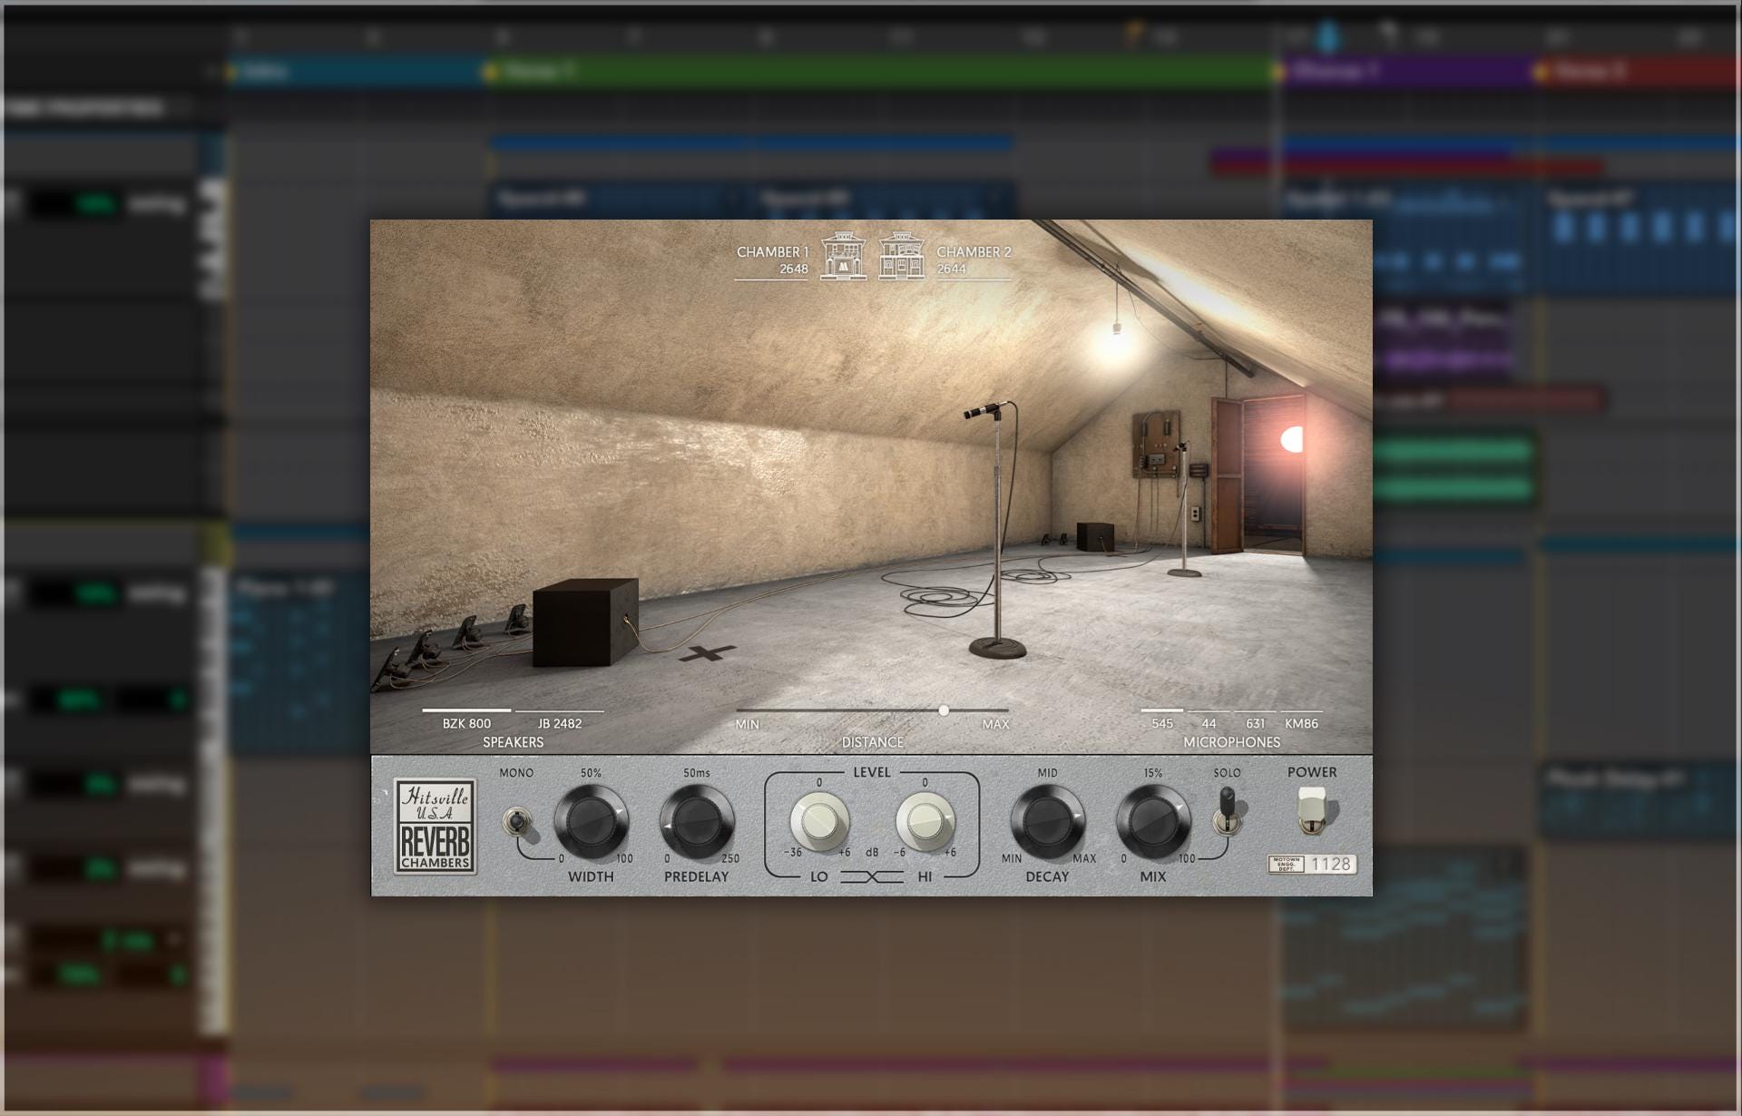
Task: Click the PREDELAY knob
Action: click(697, 822)
